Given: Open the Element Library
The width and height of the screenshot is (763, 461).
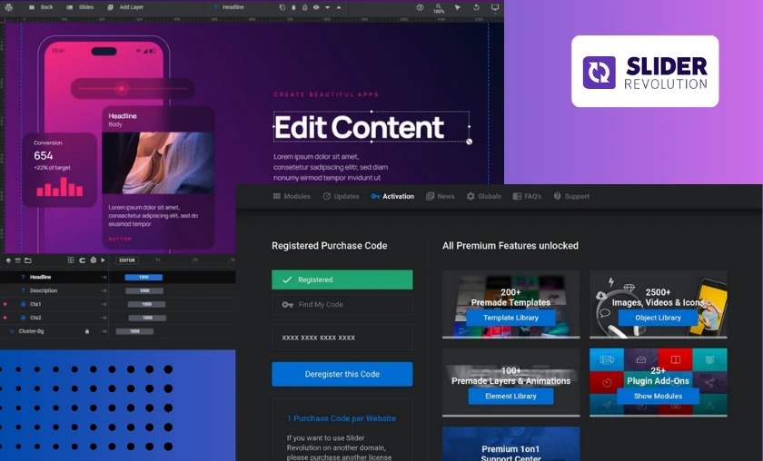Looking at the screenshot, I should tap(510, 396).
